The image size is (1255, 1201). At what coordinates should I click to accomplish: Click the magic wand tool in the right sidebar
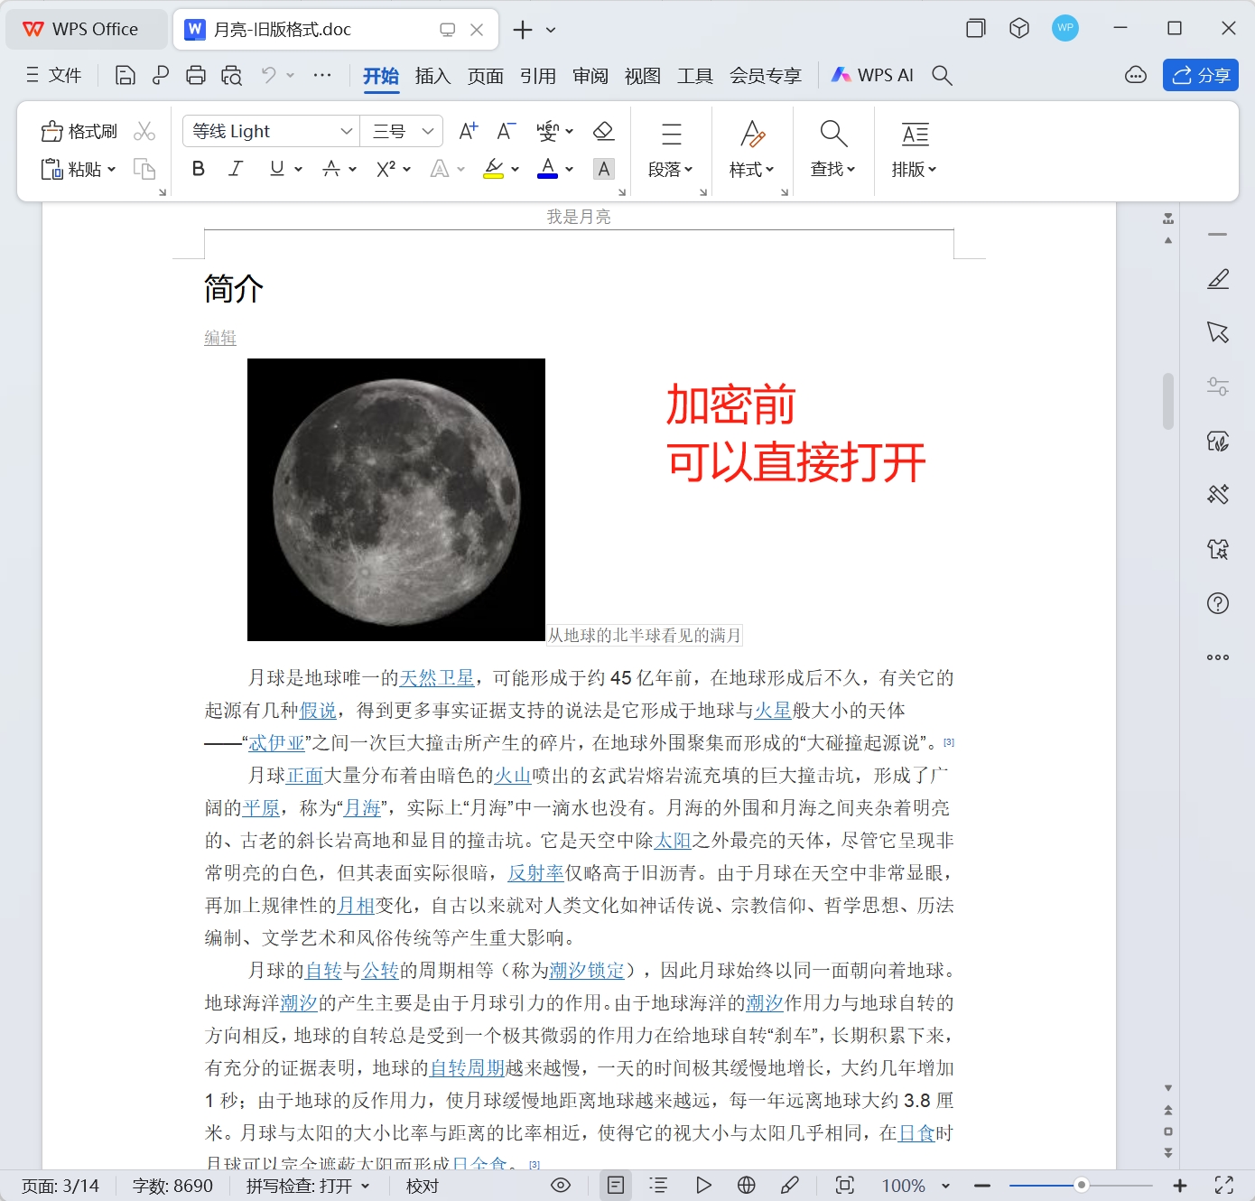pyautogui.click(x=1217, y=494)
